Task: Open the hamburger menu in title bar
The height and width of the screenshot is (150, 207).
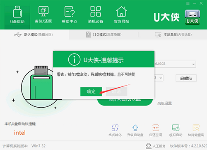Action: point(188,3)
